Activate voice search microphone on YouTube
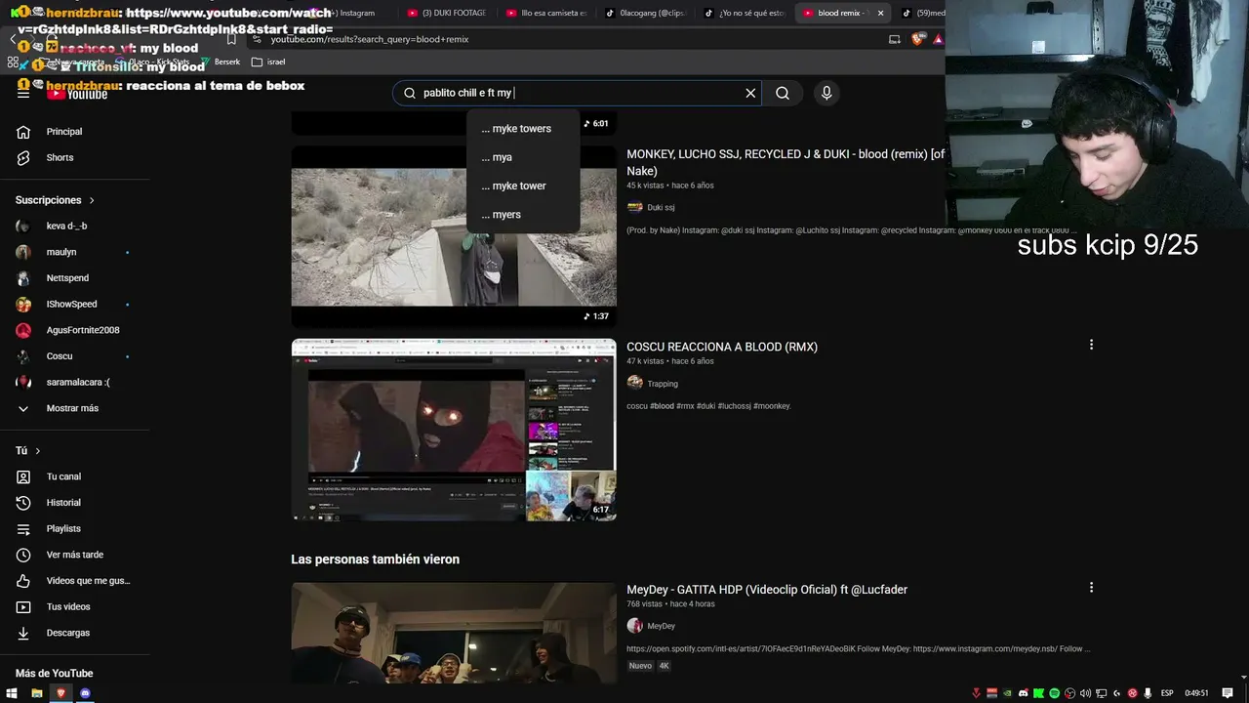This screenshot has width=1249, height=703. [826, 93]
